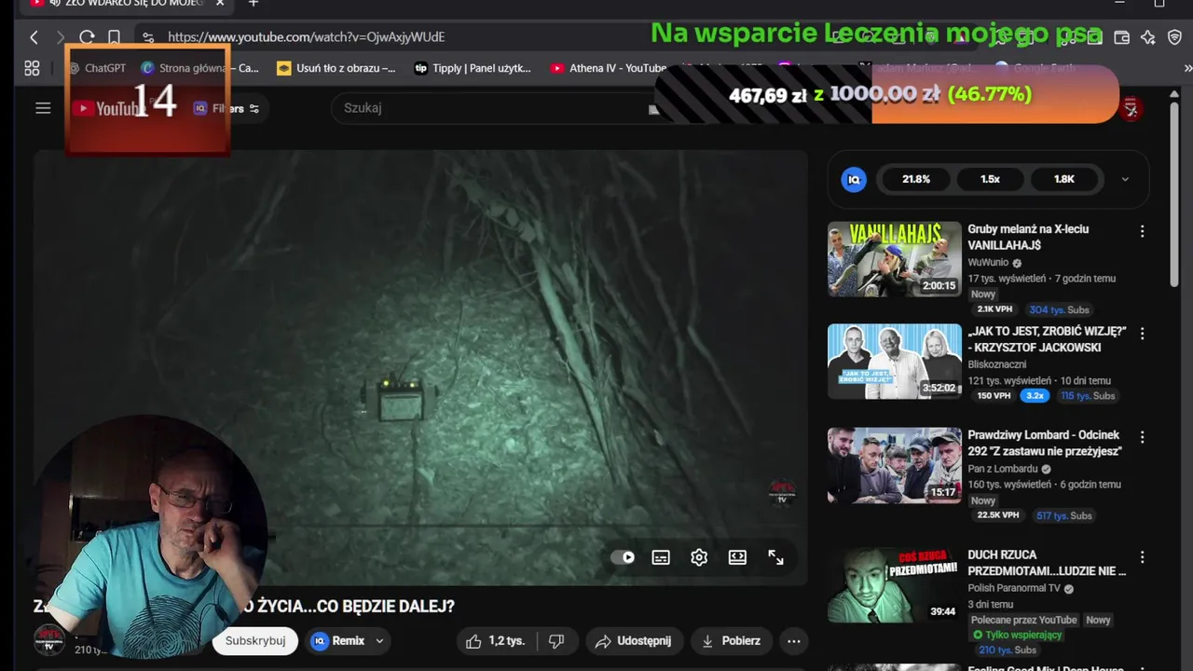This screenshot has width=1193, height=671.
Task: Click the 3.2x badge on Jackowski video
Action: [x=1035, y=395]
